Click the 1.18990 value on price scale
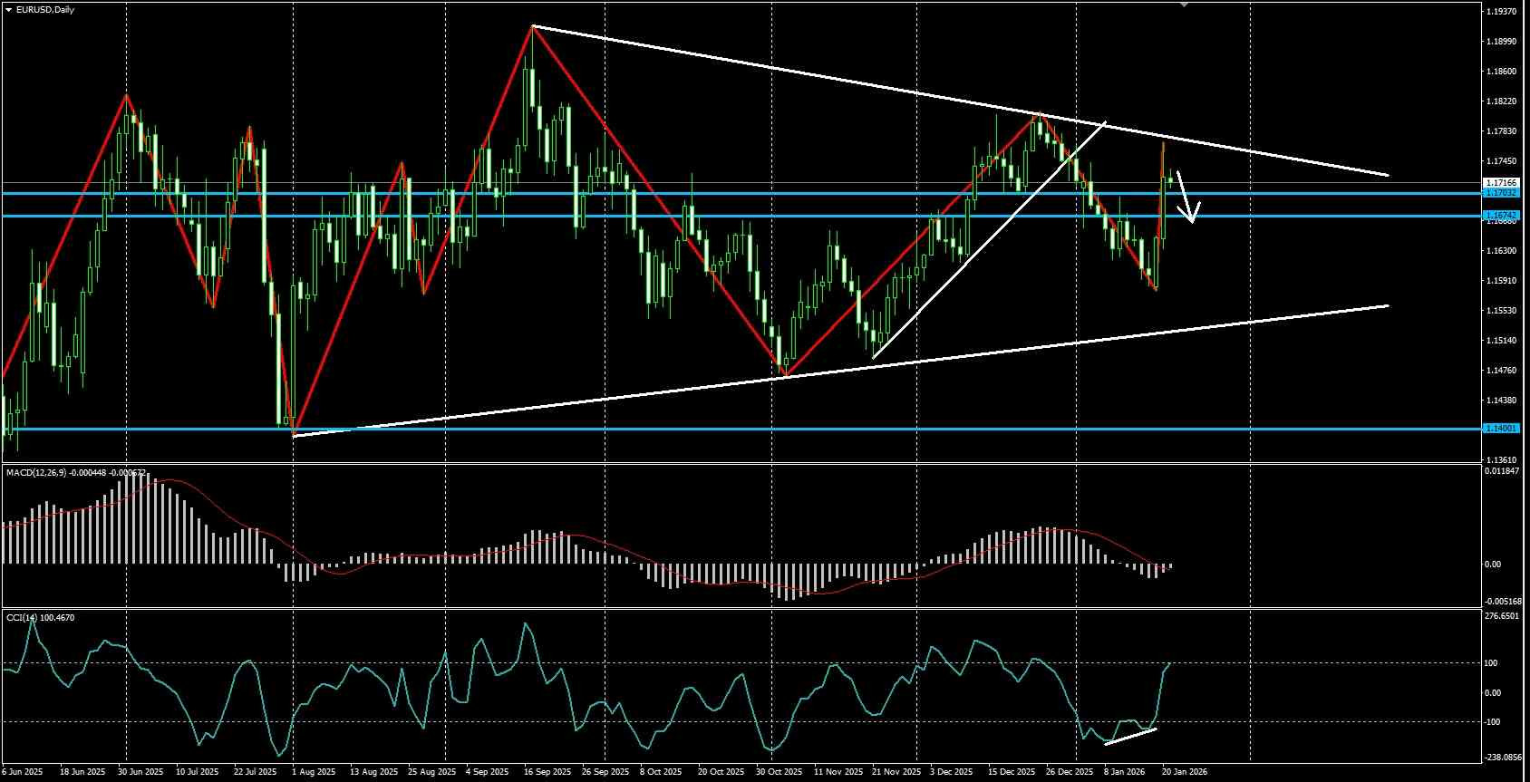Image resolution: width=1530 pixels, height=782 pixels. tap(1502, 42)
